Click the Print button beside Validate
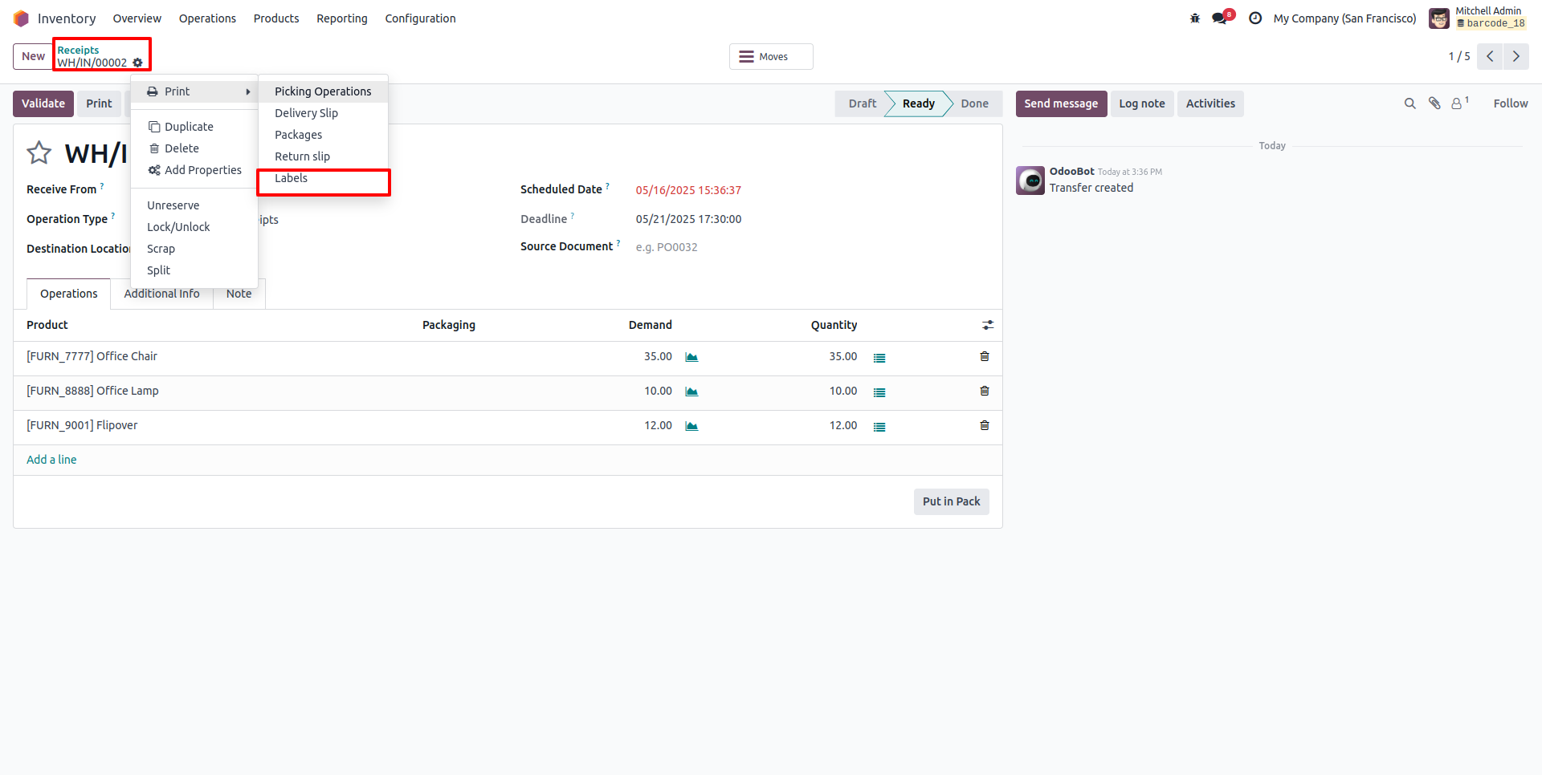Viewport: 1542px width, 775px height. tap(99, 103)
